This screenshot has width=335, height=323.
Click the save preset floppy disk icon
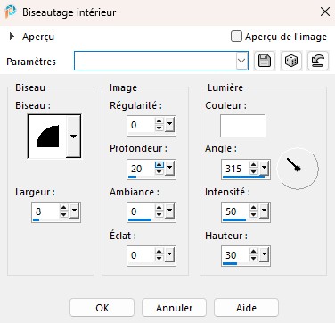coord(265,61)
